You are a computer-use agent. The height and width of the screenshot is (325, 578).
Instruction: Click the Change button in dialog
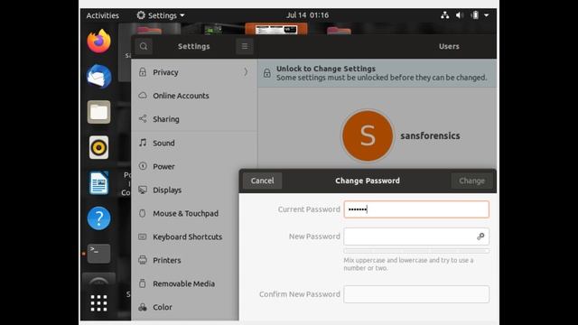pyautogui.click(x=471, y=181)
